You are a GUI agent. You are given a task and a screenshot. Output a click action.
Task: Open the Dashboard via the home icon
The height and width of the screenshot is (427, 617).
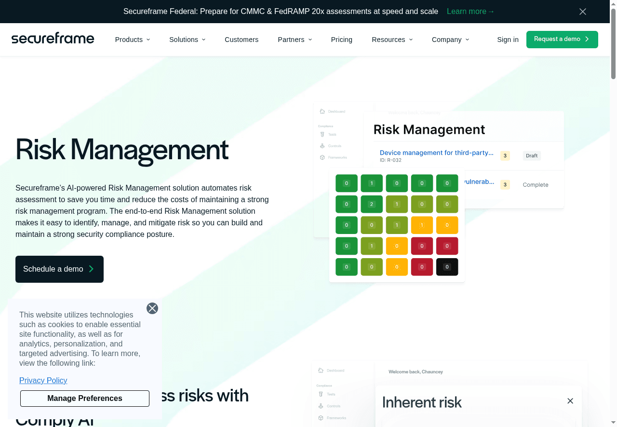[x=322, y=111]
